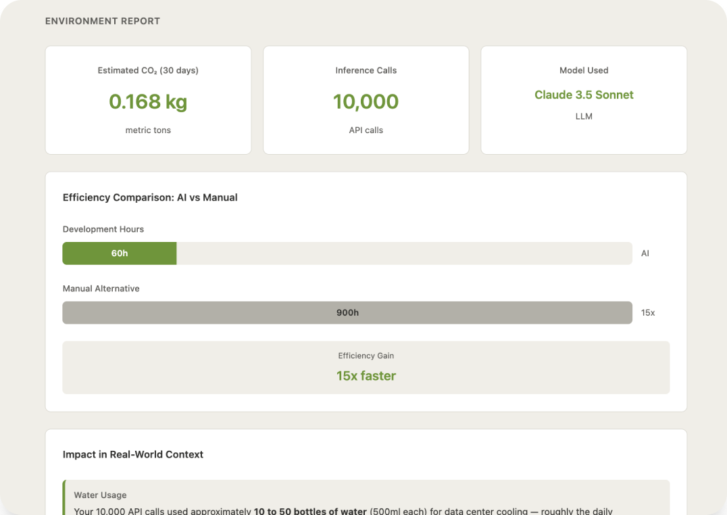Click the Inference Calls label
The width and height of the screenshot is (727, 515).
click(x=366, y=70)
